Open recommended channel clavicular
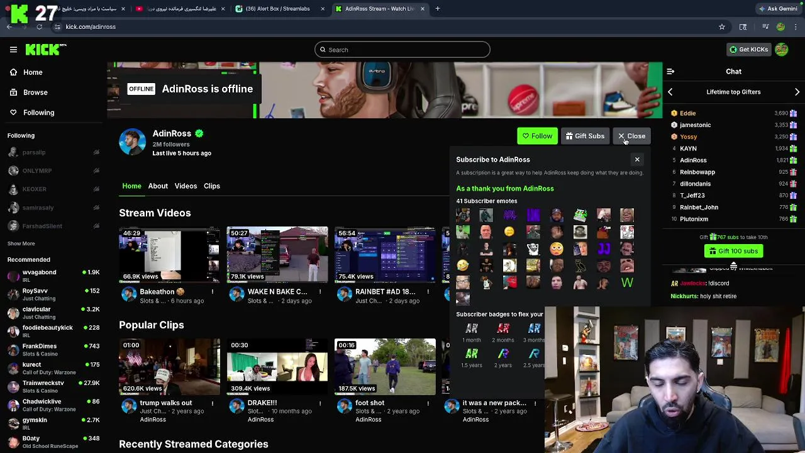The height and width of the screenshot is (453, 805). click(53, 313)
